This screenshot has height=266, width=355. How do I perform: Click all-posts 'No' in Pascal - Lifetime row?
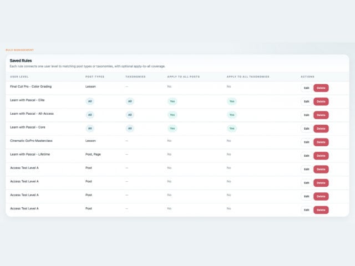pyautogui.click(x=169, y=154)
